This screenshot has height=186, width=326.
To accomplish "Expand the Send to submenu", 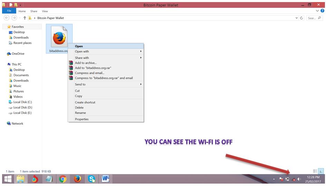I will 141,84.
